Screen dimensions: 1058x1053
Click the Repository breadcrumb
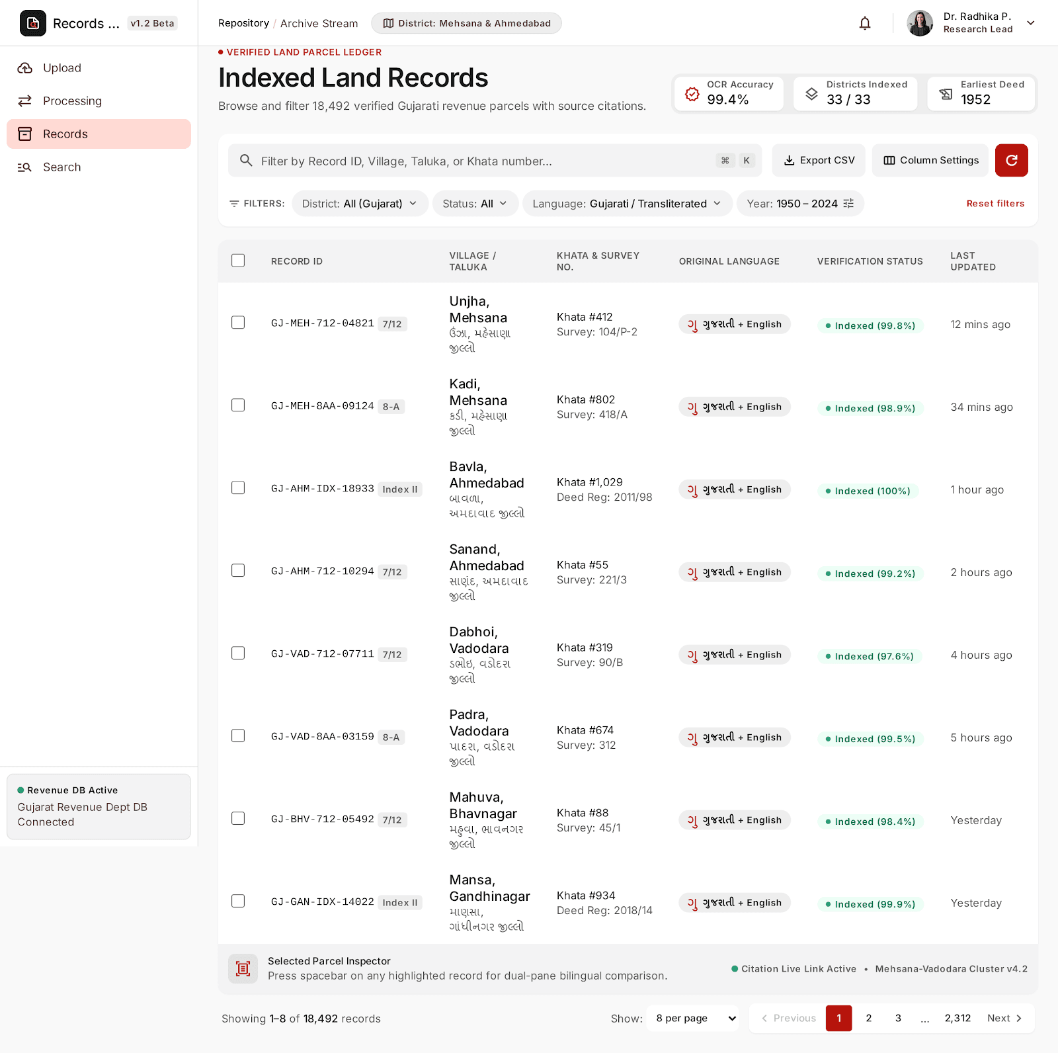(243, 23)
